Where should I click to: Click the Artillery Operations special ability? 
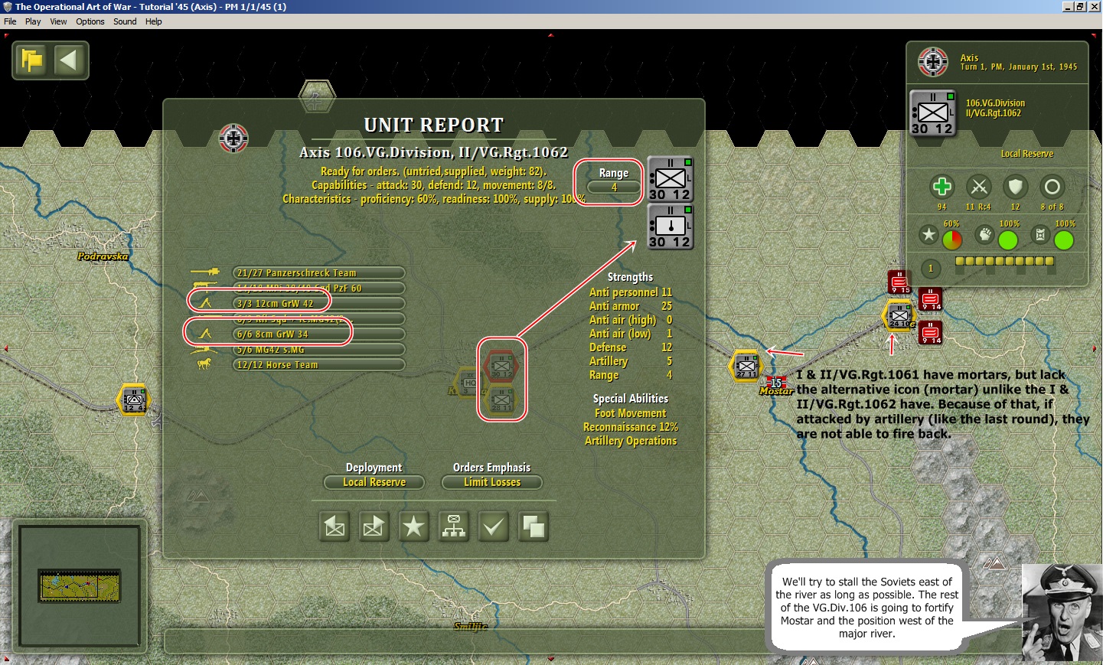631,441
